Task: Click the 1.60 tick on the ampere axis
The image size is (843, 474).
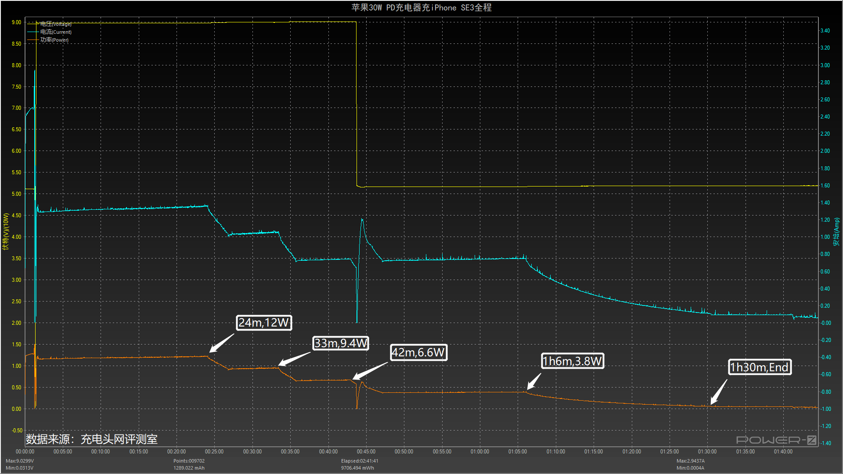Action: (825, 186)
